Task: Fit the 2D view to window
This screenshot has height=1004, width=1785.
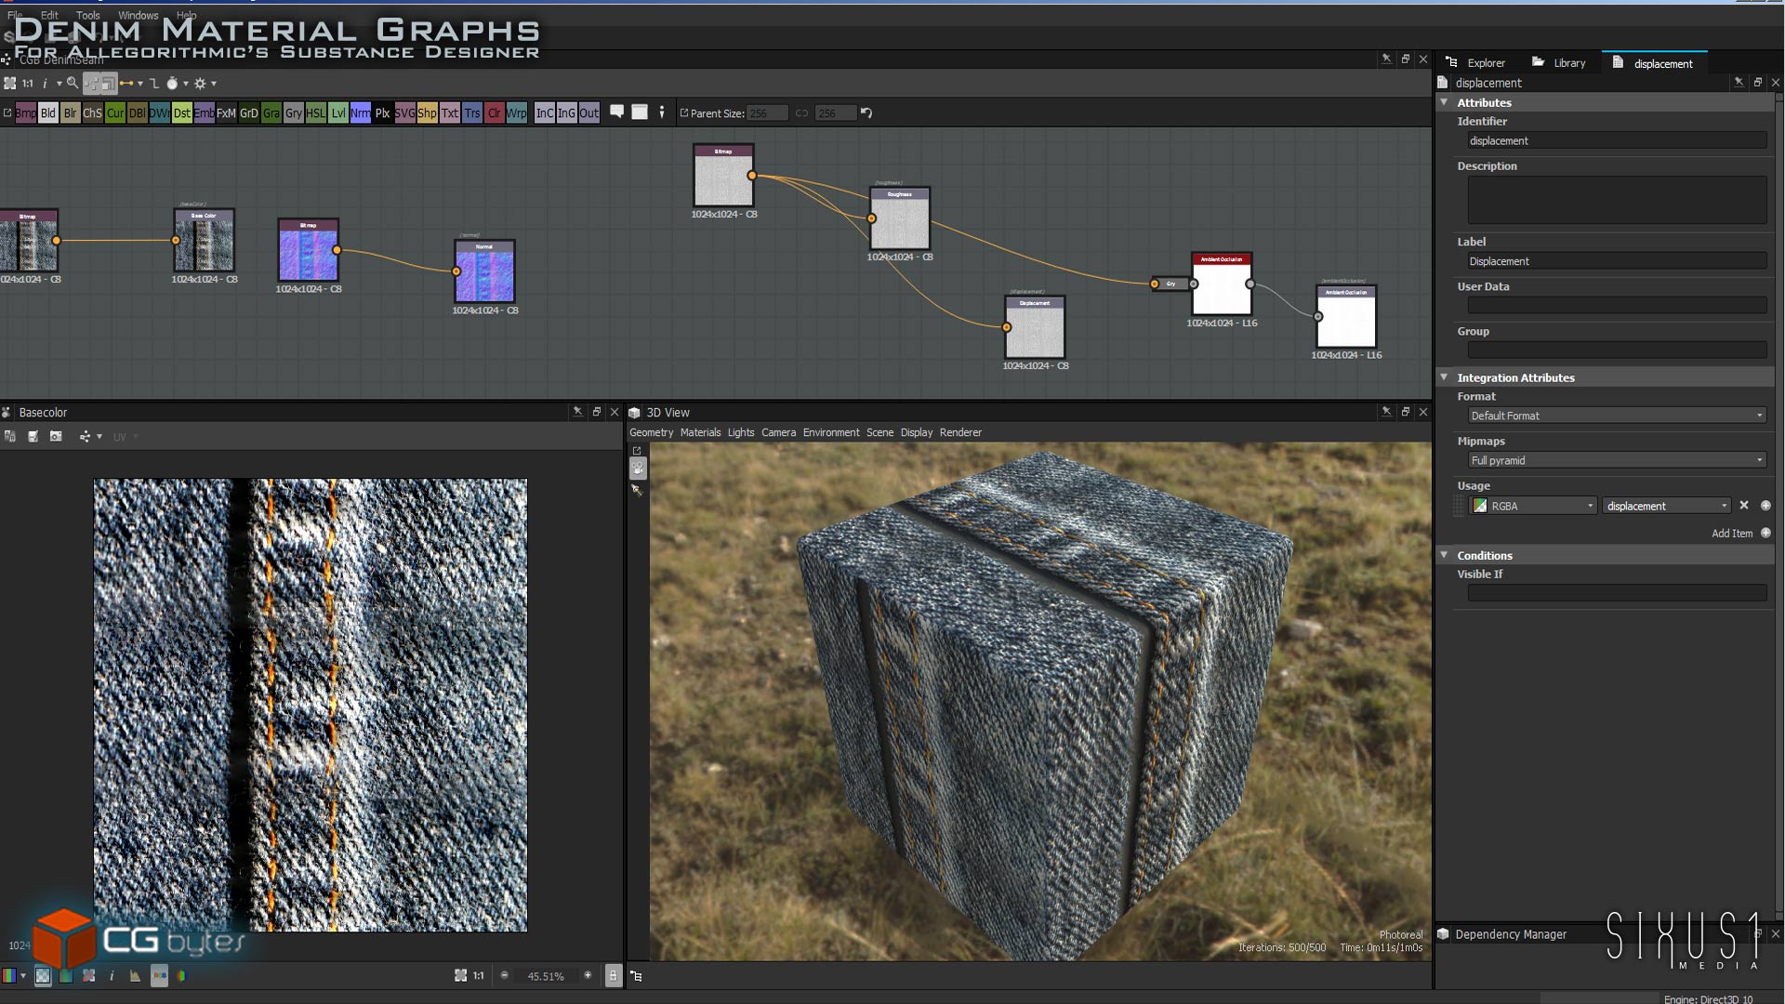Action: (460, 976)
